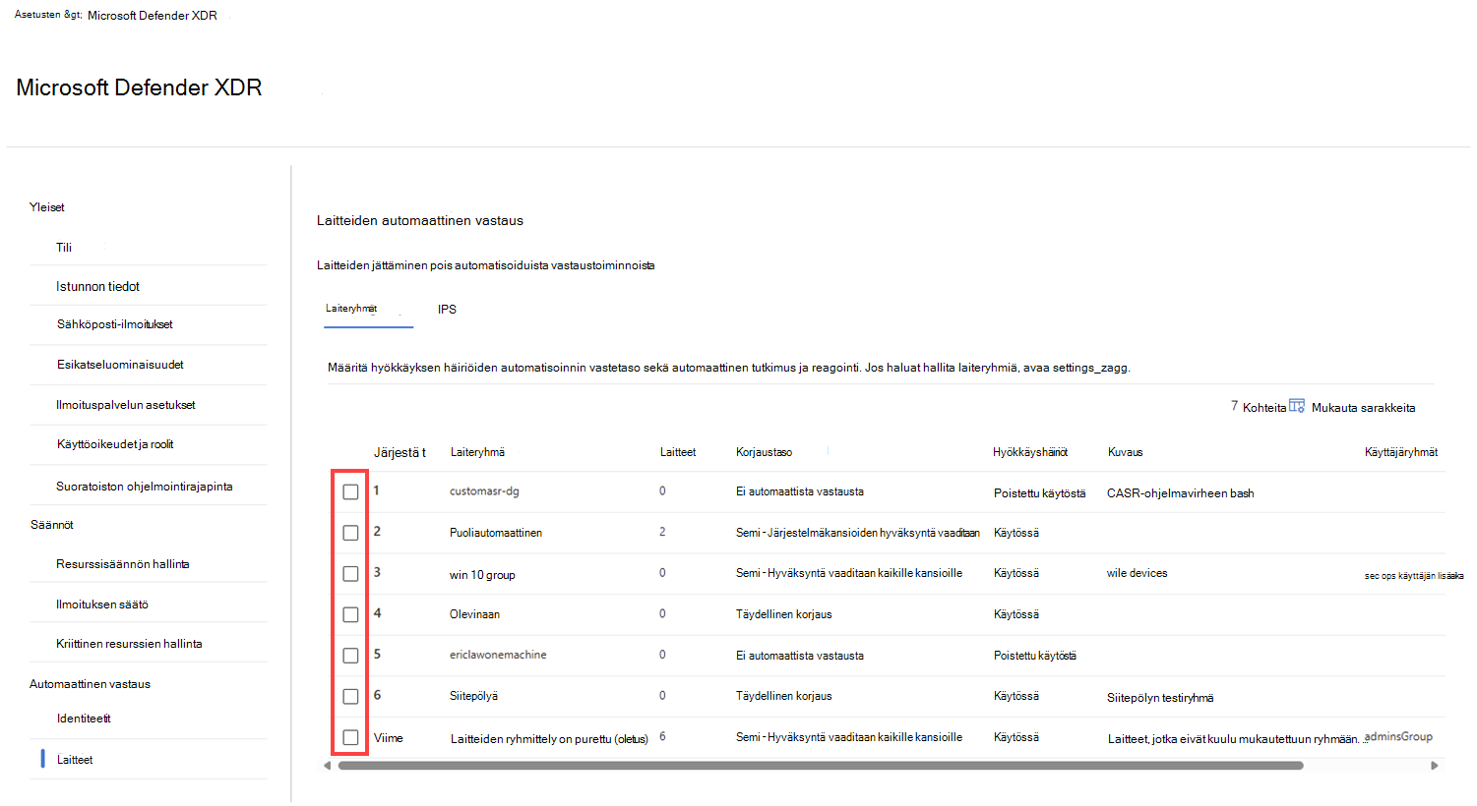
Task: Open Identiteetit under Automaattinen vastaus
Action: coord(84,719)
